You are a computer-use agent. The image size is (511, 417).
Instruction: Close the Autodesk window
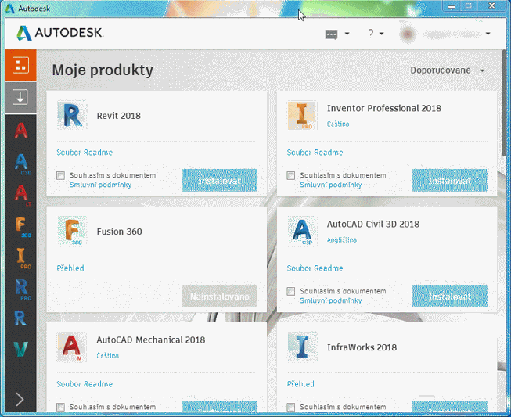(x=492, y=6)
